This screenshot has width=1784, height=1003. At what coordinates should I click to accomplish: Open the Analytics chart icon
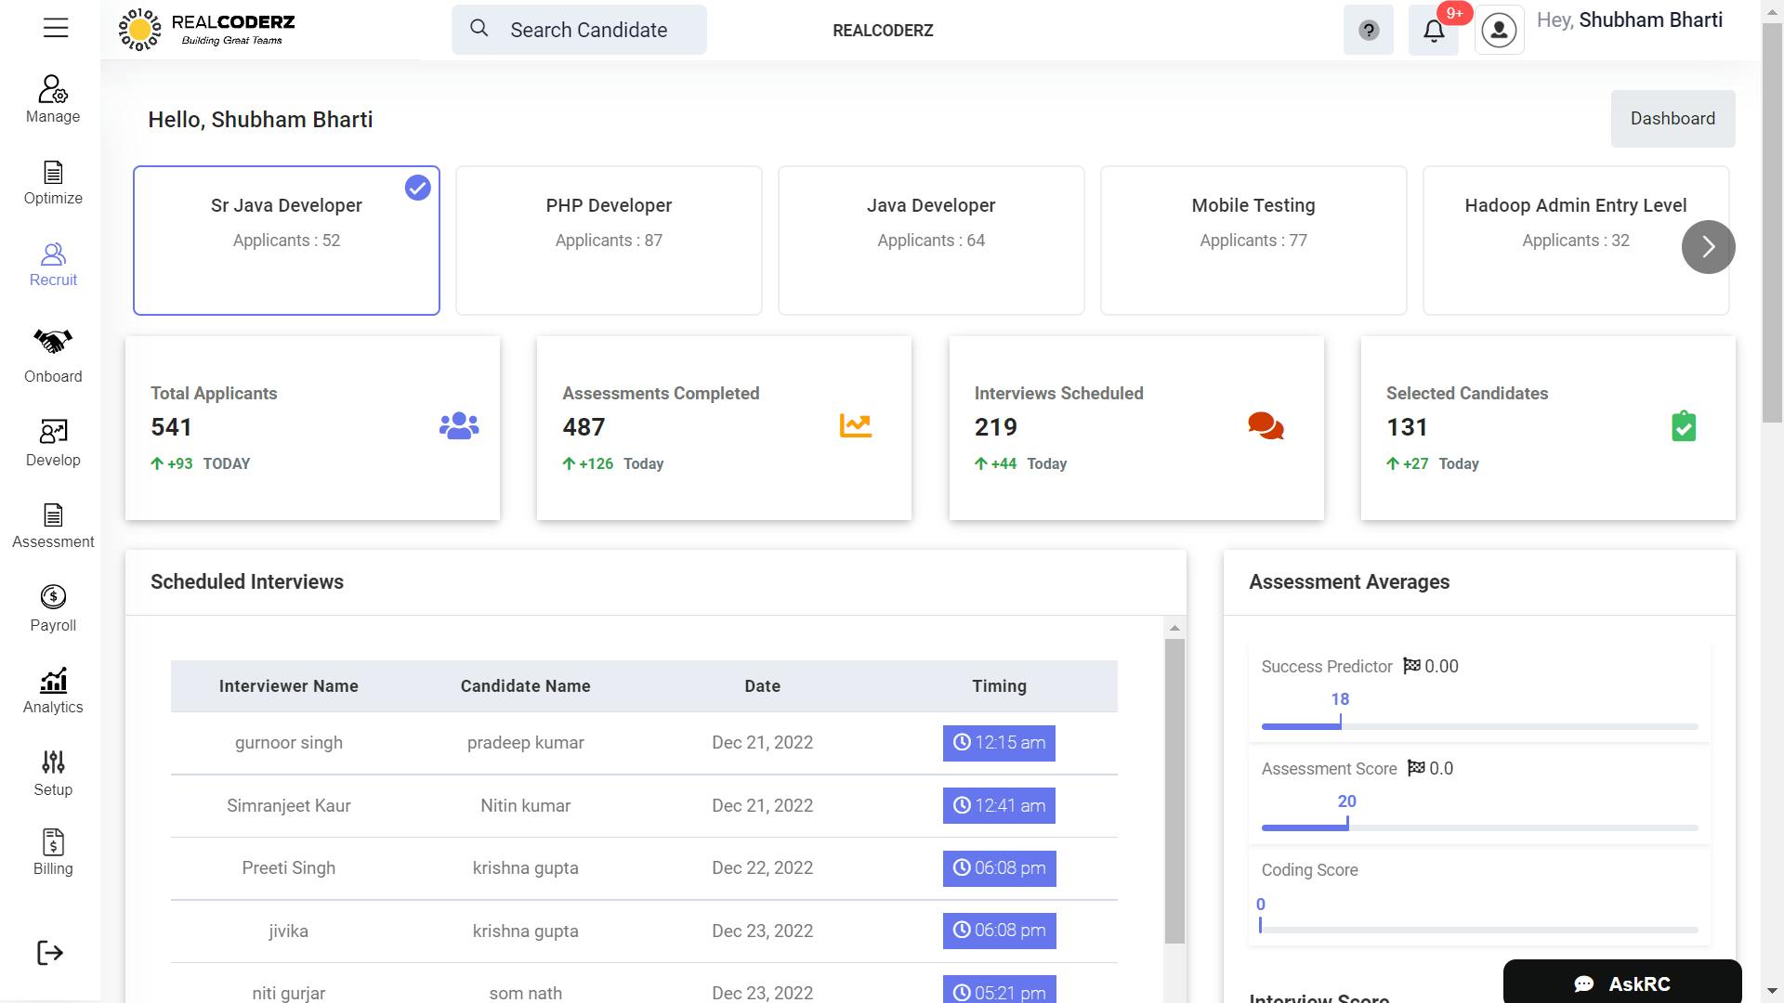coord(53,681)
